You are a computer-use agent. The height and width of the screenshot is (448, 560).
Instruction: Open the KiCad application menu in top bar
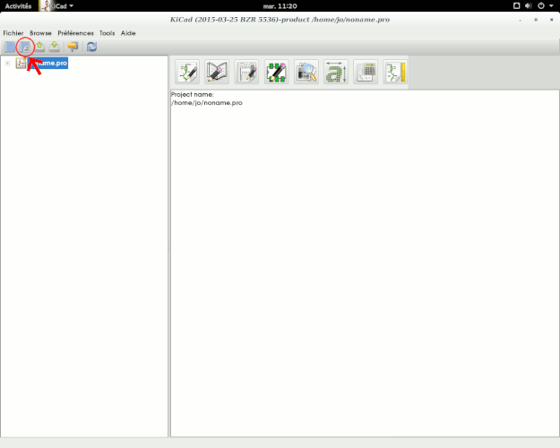tap(57, 6)
